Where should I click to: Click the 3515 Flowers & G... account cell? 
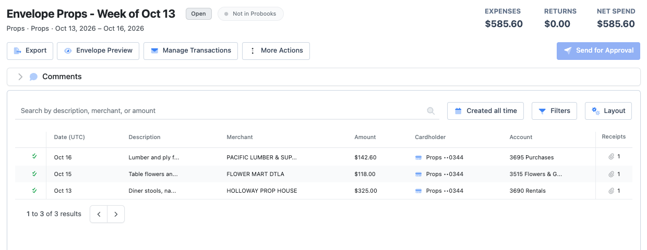point(536,174)
